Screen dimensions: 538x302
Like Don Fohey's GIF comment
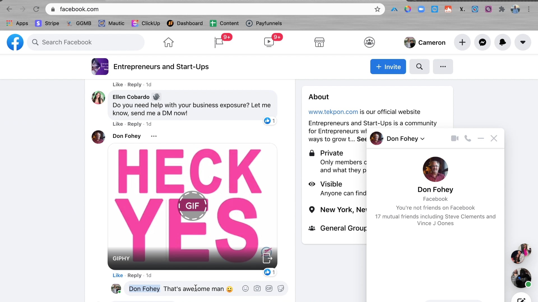(118, 275)
